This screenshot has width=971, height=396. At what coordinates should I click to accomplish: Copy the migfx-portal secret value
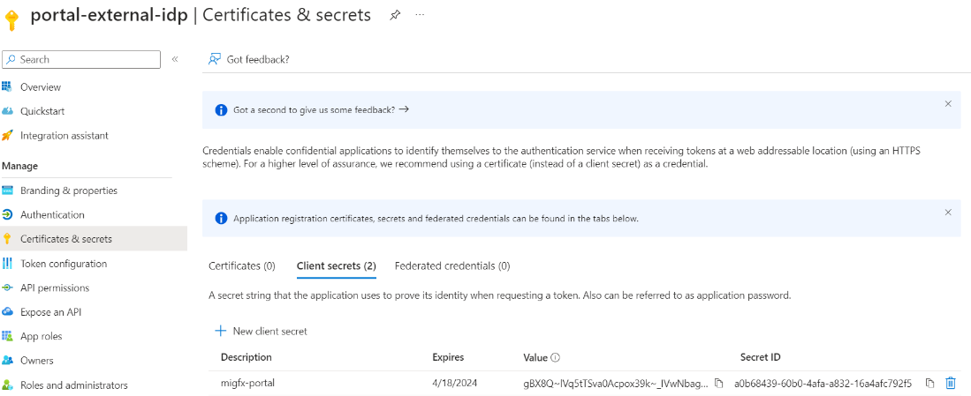coord(718,383)
